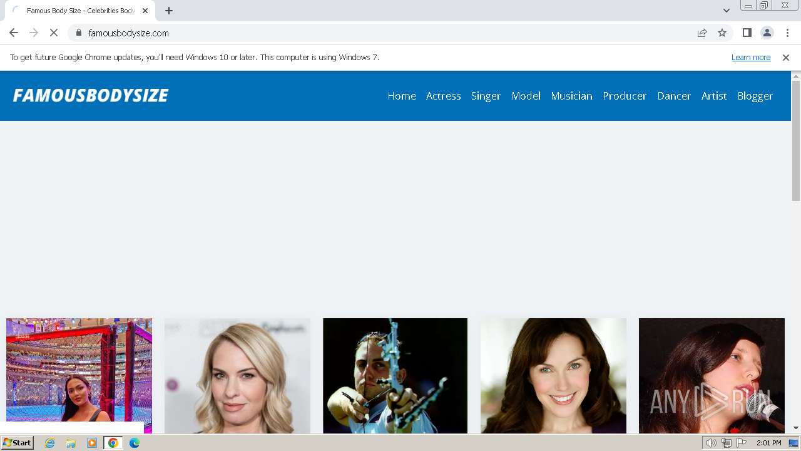Open the Blogger category
The image size is (801, 451).
point(755,96)
